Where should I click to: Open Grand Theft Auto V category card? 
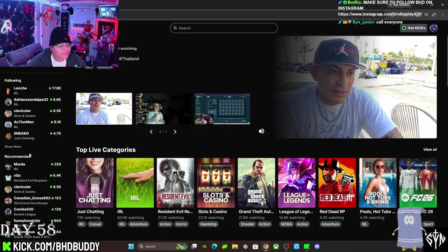[256, 183]
